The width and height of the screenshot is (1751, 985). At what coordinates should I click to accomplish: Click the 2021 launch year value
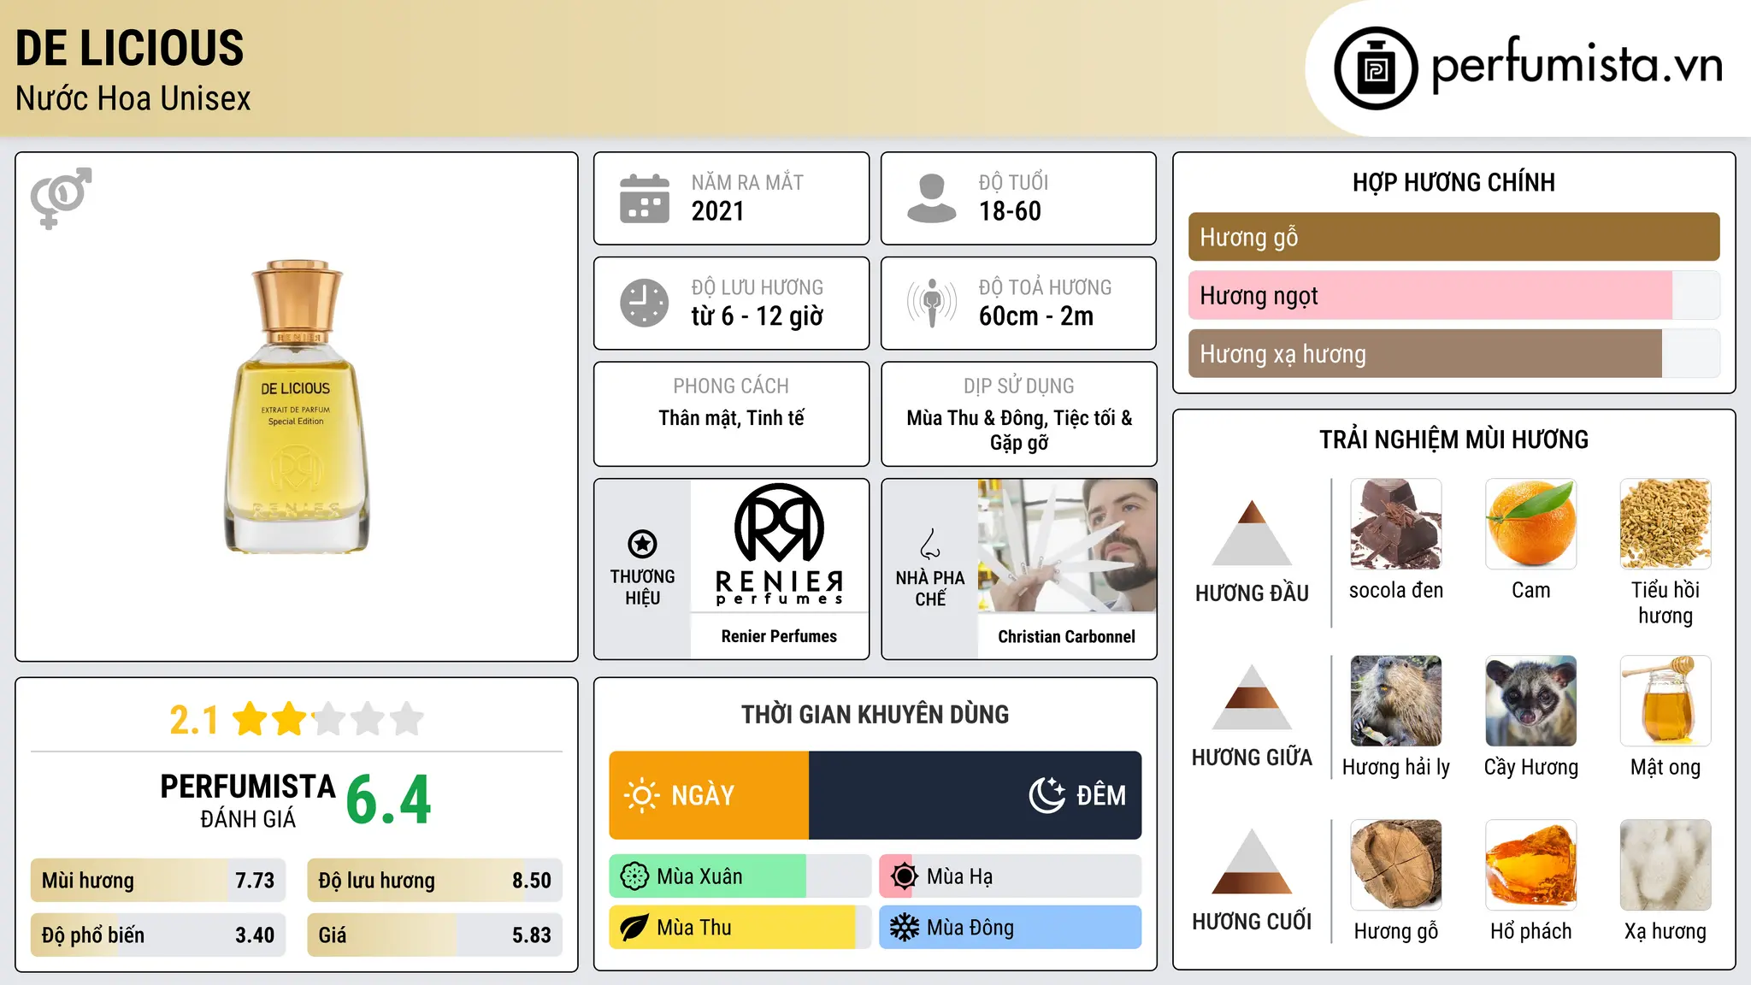tap(718, 211)
